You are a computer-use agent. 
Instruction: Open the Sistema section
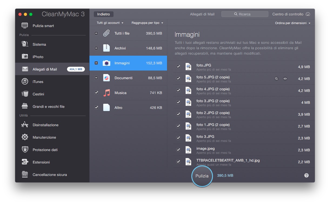pyautogui.click(x=52, y=44)
